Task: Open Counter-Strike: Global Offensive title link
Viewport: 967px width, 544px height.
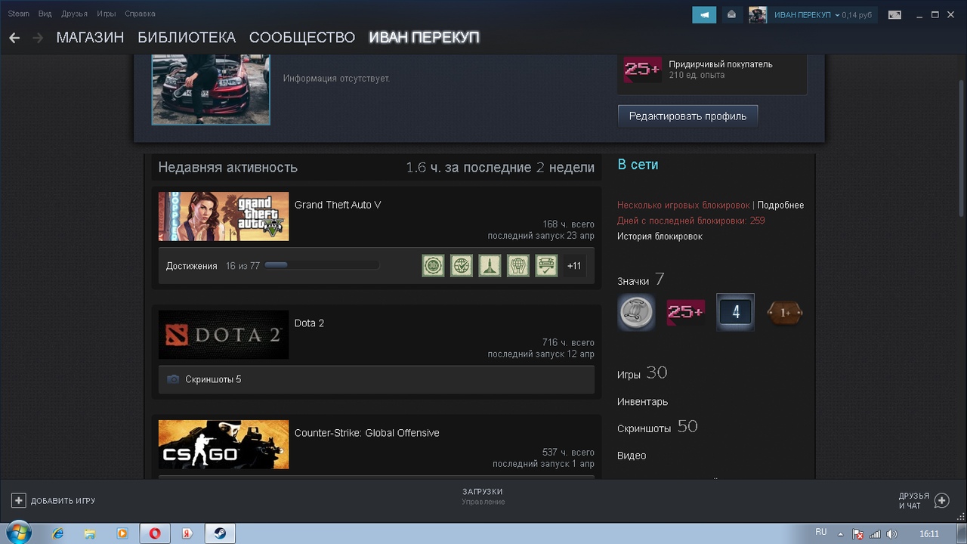Action: (x=366, y=433)
